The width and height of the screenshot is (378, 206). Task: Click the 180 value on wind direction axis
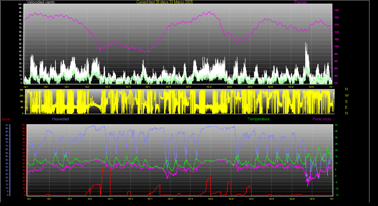[21, 101]
